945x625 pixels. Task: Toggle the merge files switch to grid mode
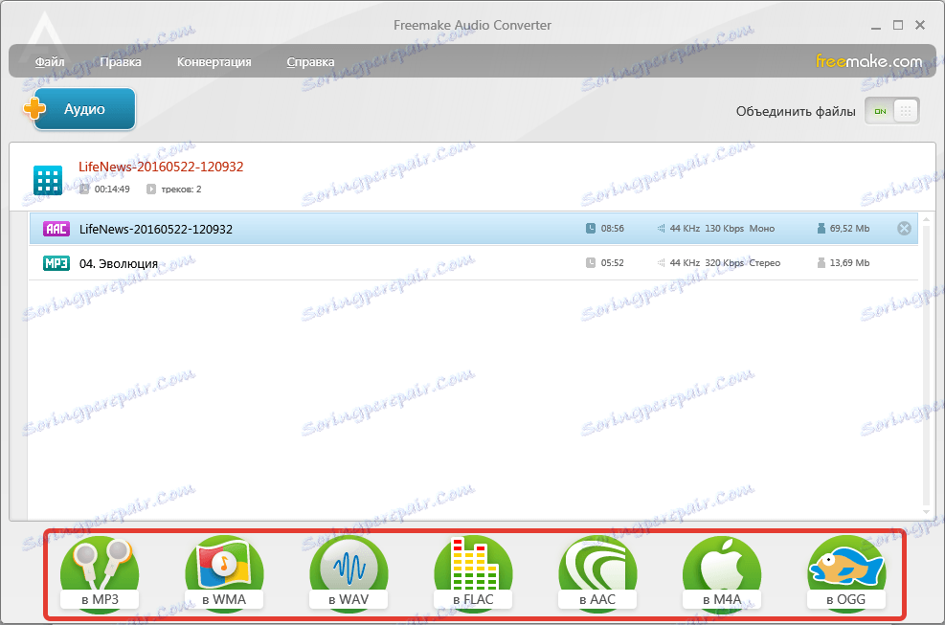[x=904, y=111]
